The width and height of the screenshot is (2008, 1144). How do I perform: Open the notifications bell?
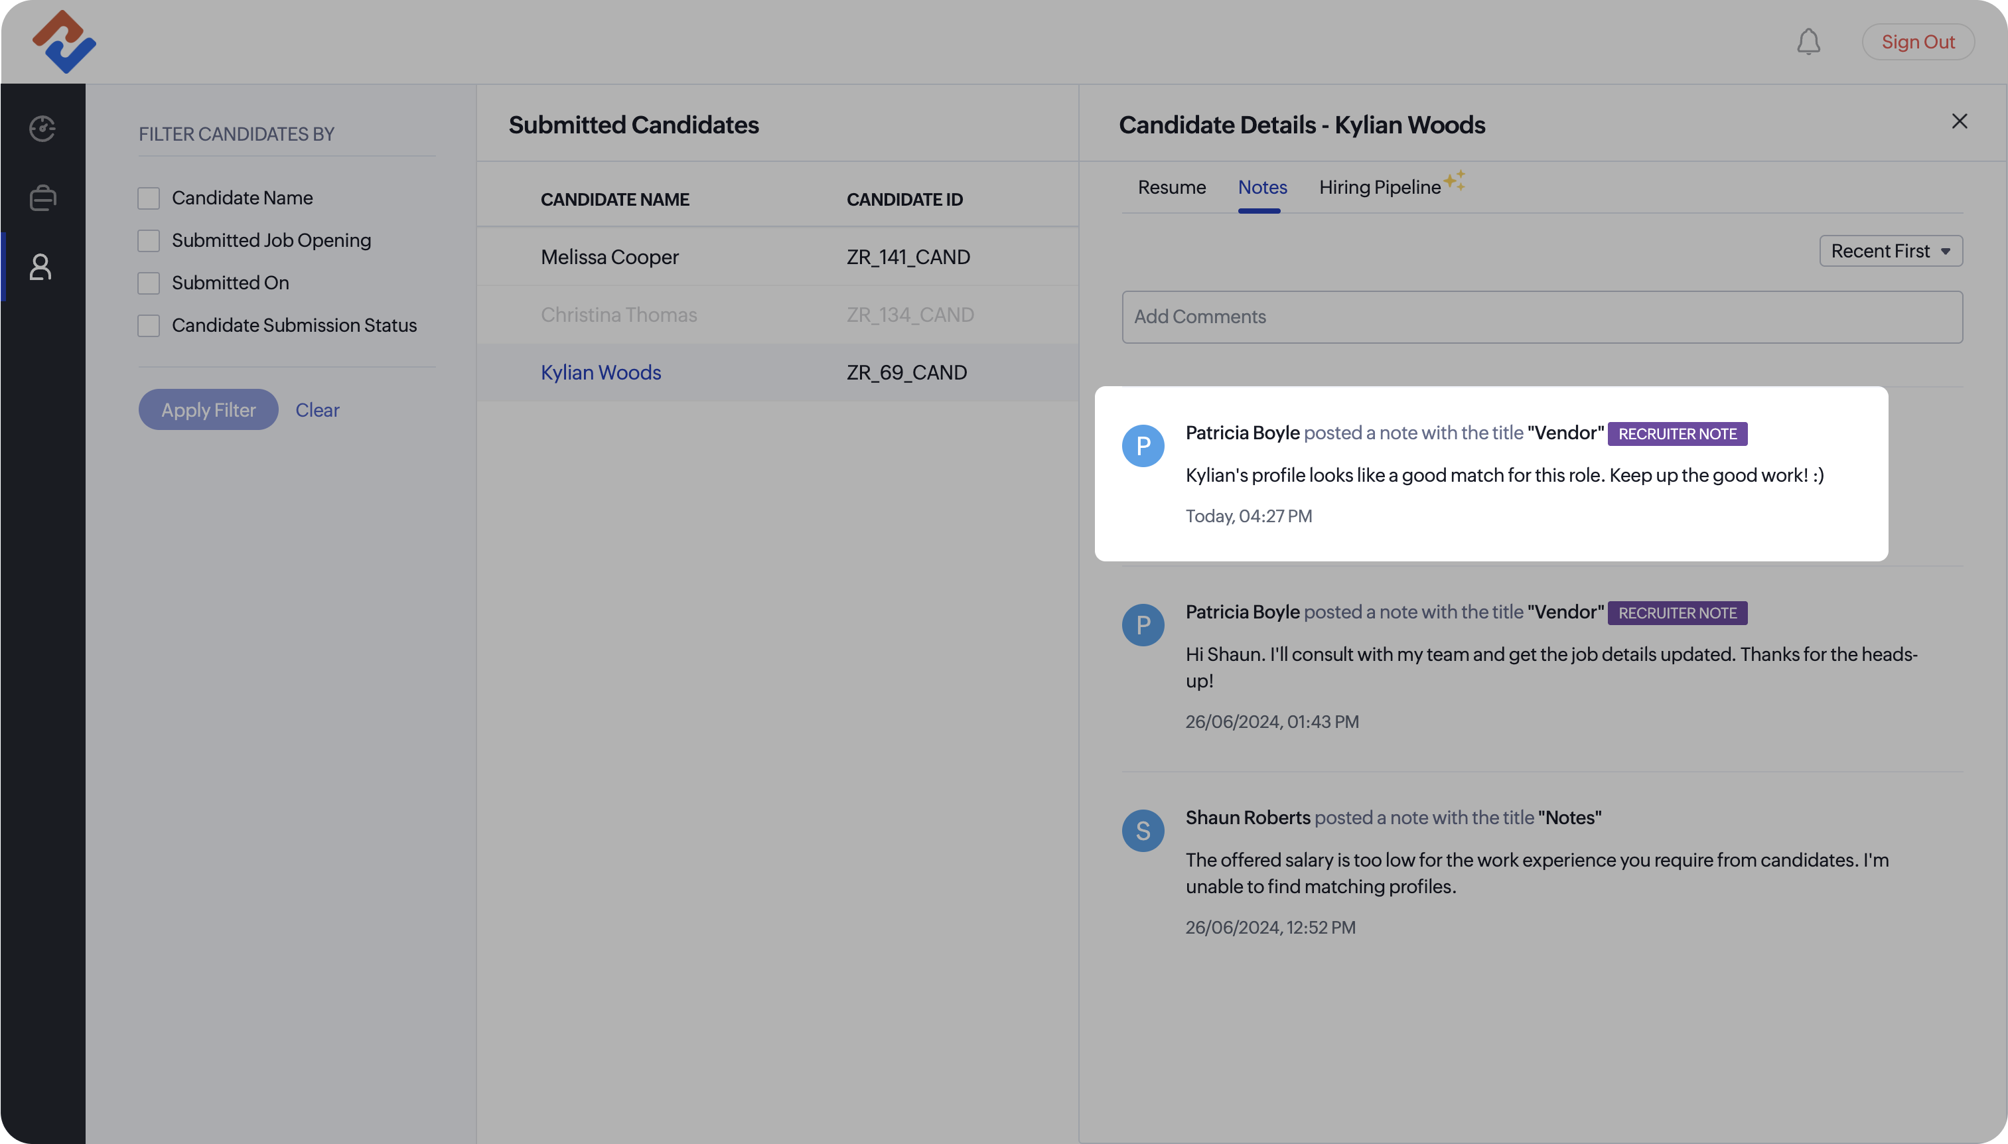point(1808,42)
